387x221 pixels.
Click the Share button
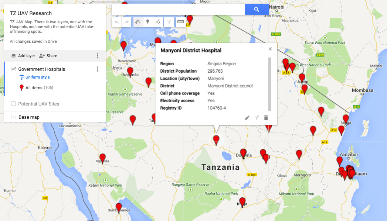click(48, 56)
